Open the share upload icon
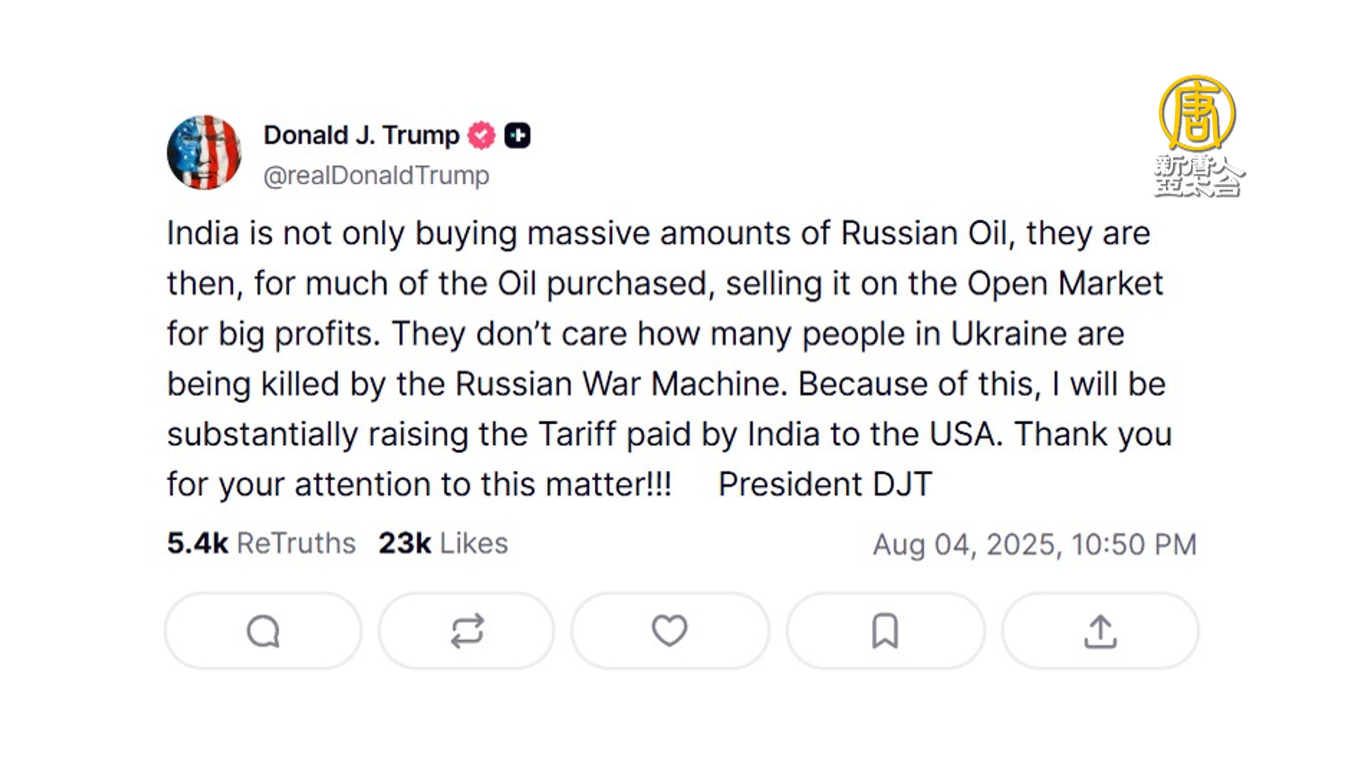The image size is (1371, 771). pos(1100,631)
